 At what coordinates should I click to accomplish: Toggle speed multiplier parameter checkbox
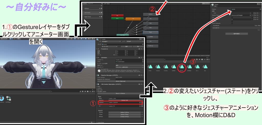tap(252, 13)
